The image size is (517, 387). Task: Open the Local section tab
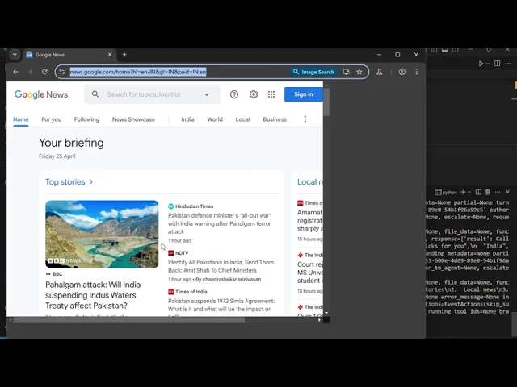(x=242, y=119)
